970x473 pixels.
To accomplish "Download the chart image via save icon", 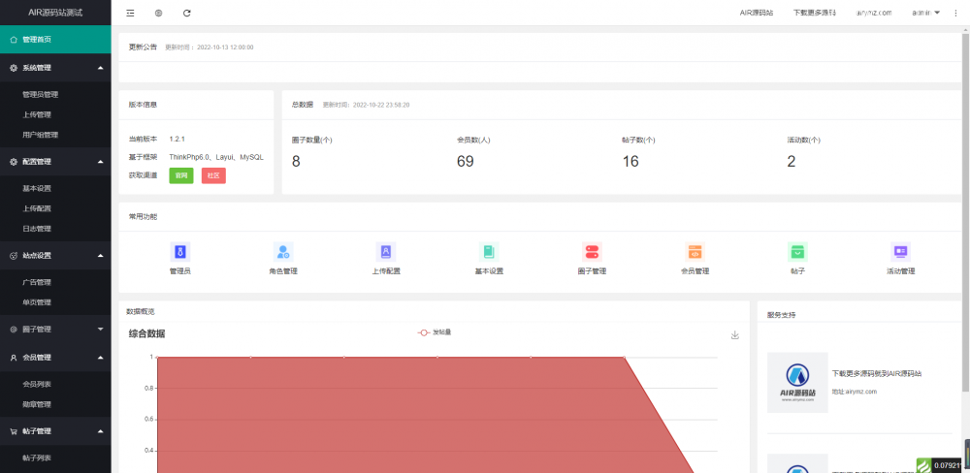I will tap(735, 335).
